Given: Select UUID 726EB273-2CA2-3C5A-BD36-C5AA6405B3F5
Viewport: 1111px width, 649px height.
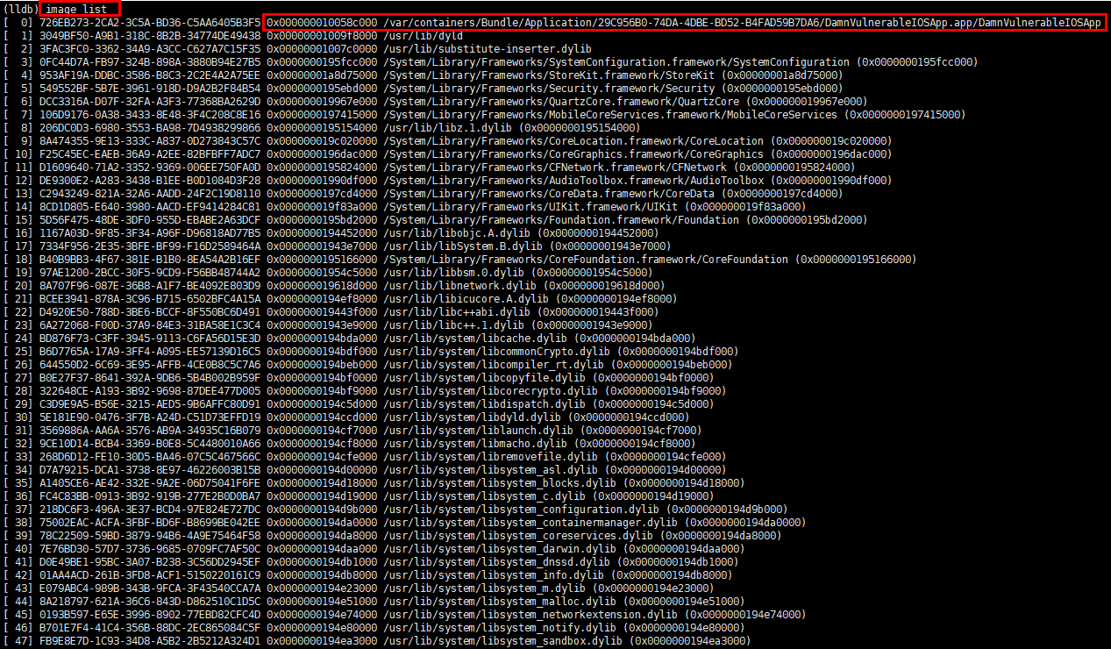Looking at the screenshot, I should pyautogui.click(x=150, y=22).
